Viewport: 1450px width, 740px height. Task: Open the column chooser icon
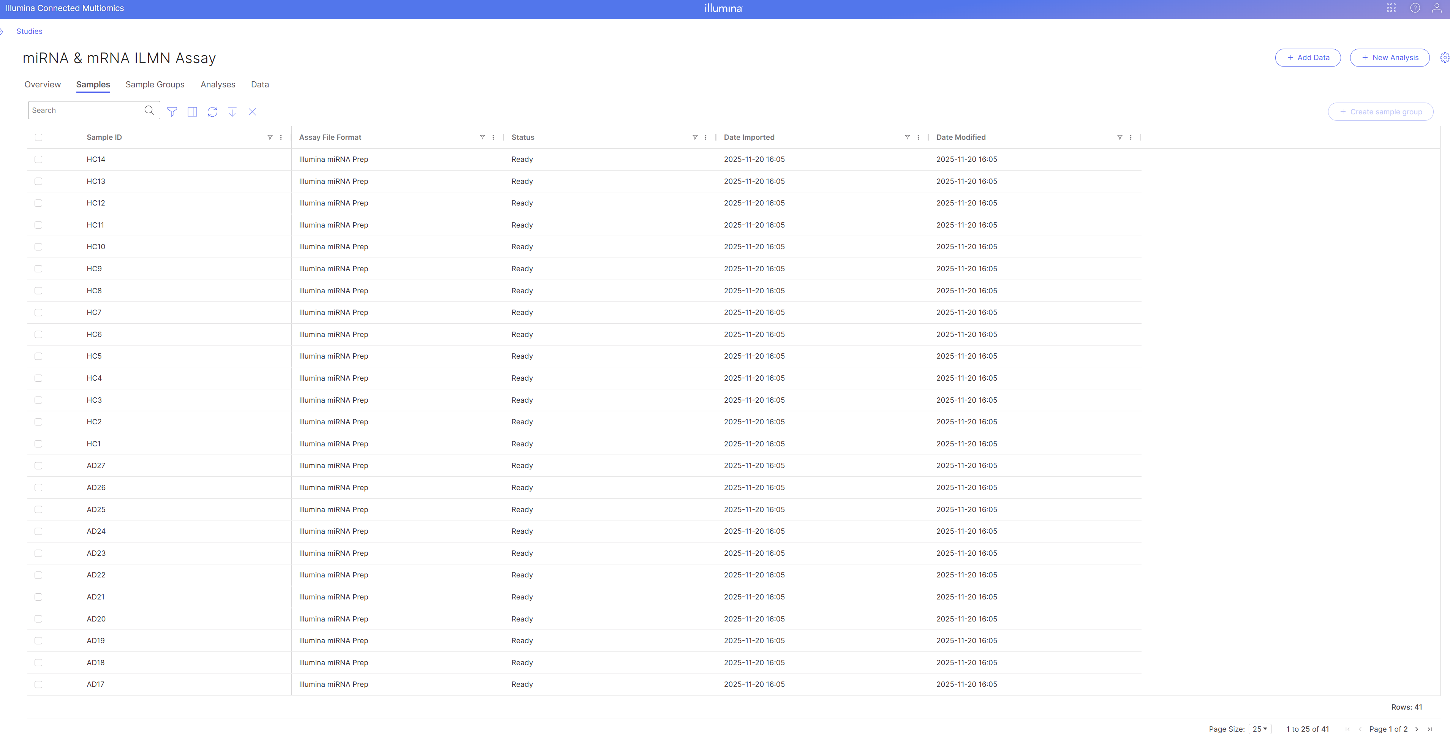click(192, 111)
